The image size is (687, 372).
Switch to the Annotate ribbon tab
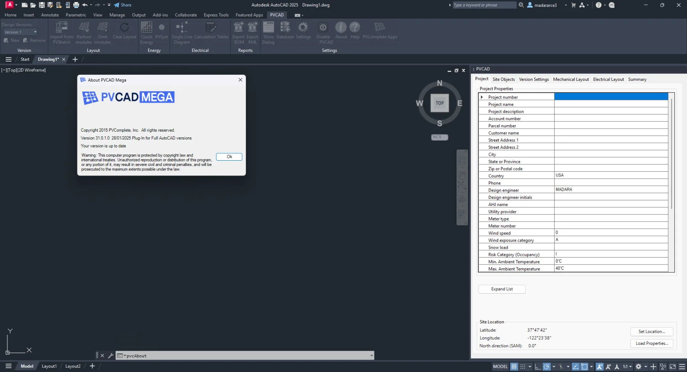point(50,15)
